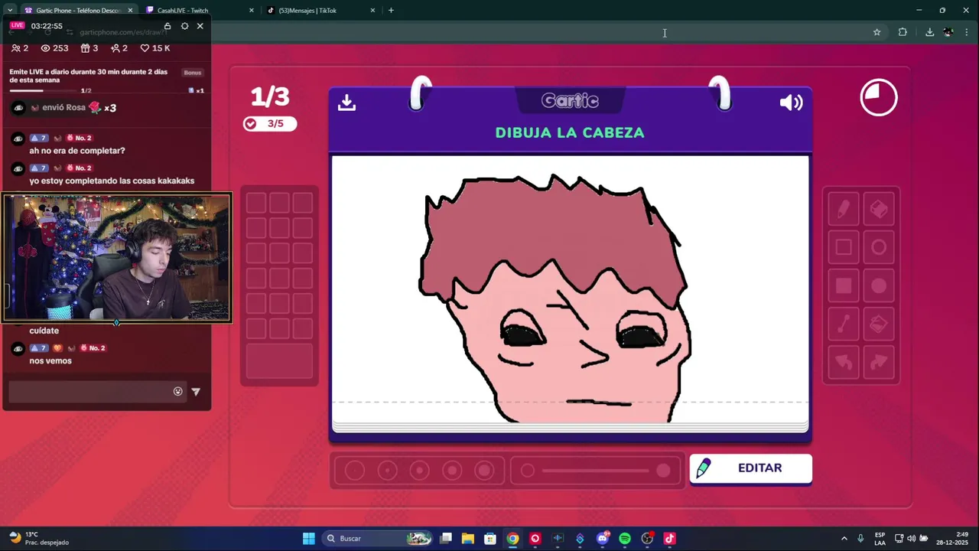Screen dimensions: 979x551
Task: Mute the Gartic game sound
Action: (791, 103)
